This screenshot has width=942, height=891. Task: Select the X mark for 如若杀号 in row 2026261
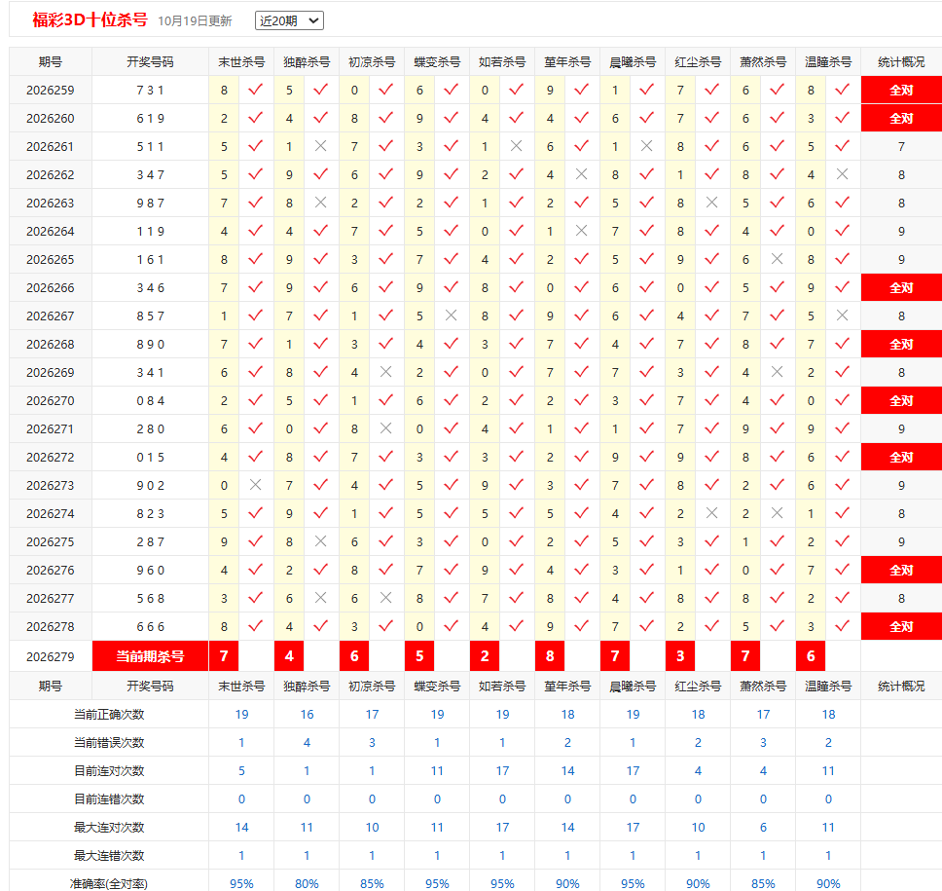tap(516, 146)
